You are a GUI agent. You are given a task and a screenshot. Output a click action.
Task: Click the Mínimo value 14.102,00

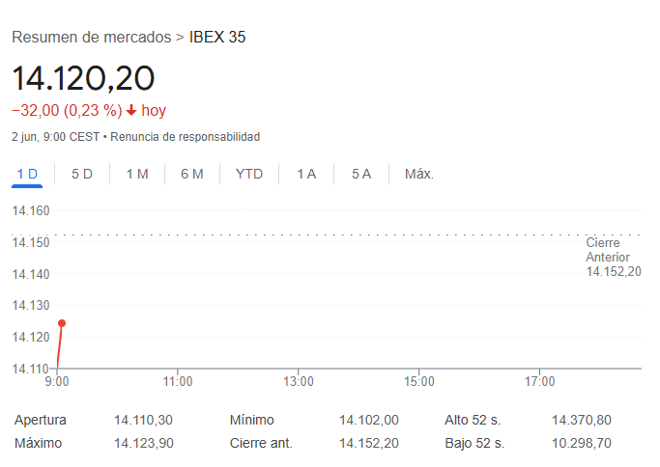click(368, 421)
